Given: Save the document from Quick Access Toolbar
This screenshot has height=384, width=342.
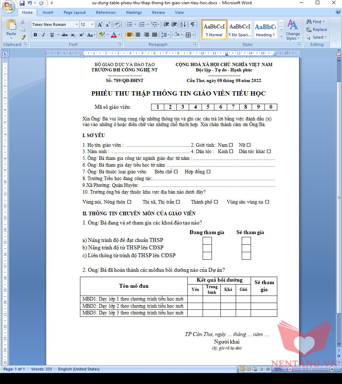Looking at the screenshot, I should coord(22,3).
